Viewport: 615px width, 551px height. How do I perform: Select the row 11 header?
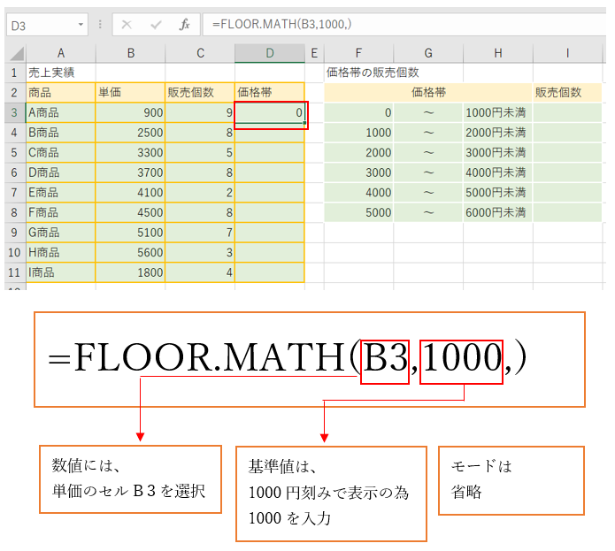coord(12,273)
